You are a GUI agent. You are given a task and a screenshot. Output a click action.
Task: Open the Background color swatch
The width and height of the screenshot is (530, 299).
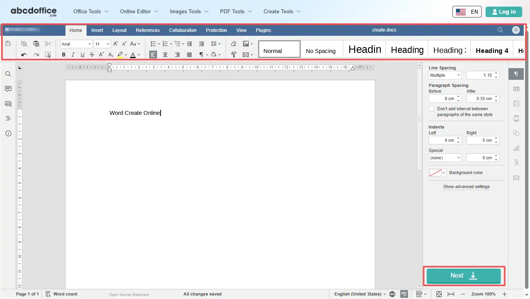pyautogui.click(x=437, y=172)
